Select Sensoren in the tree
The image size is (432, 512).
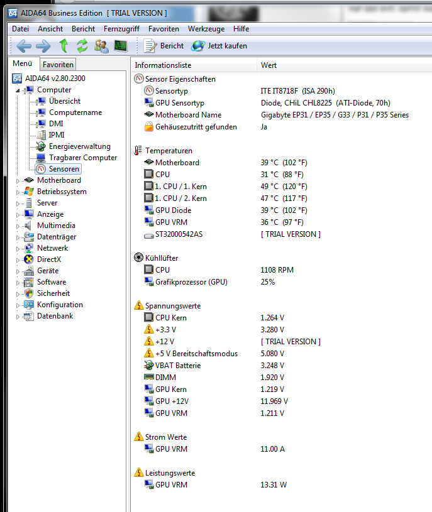pyautogui.click(x=64, y=169)
